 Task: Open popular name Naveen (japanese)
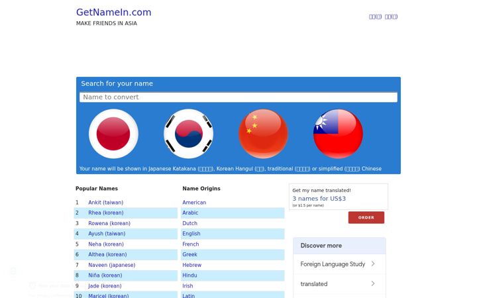click(112, 265)
